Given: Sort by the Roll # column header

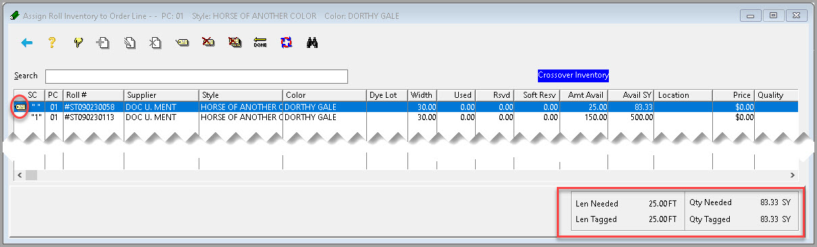Looking at the screenshot, I should click(x=93, y=95).
